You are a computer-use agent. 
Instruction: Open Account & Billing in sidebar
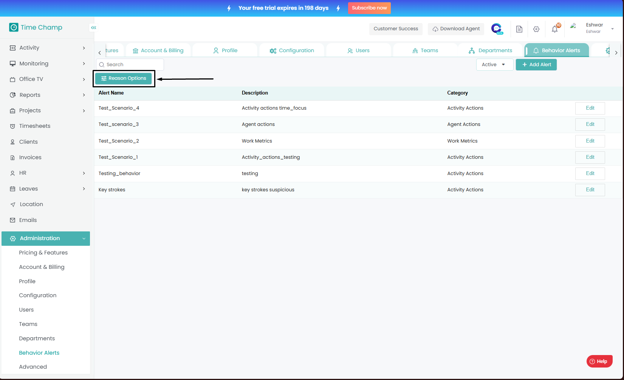(42, 267)
